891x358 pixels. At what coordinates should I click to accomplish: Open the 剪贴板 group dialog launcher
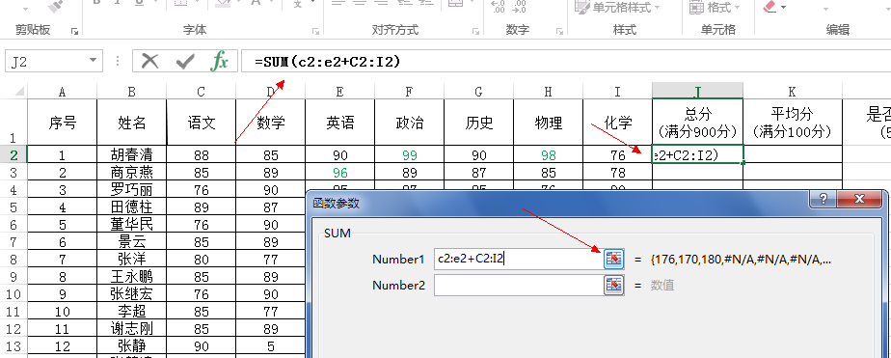pos(74,32)
